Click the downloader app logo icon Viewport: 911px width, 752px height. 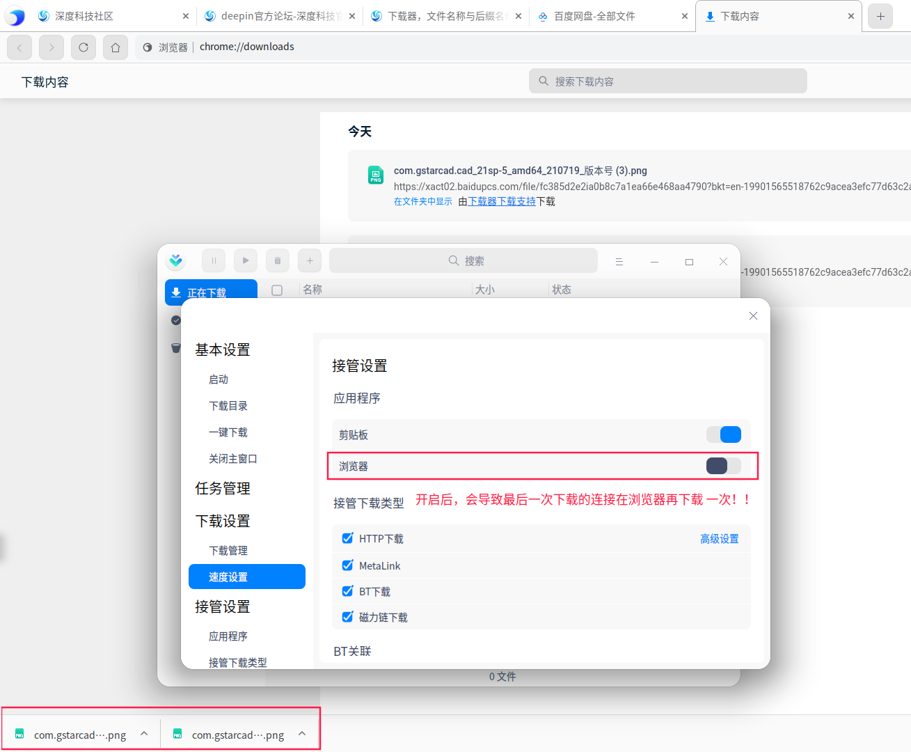tap(176, 260)
